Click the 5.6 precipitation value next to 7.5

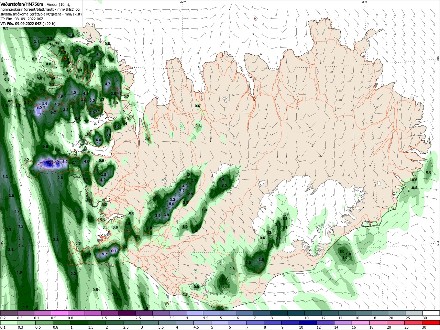[x=45, y=103]
